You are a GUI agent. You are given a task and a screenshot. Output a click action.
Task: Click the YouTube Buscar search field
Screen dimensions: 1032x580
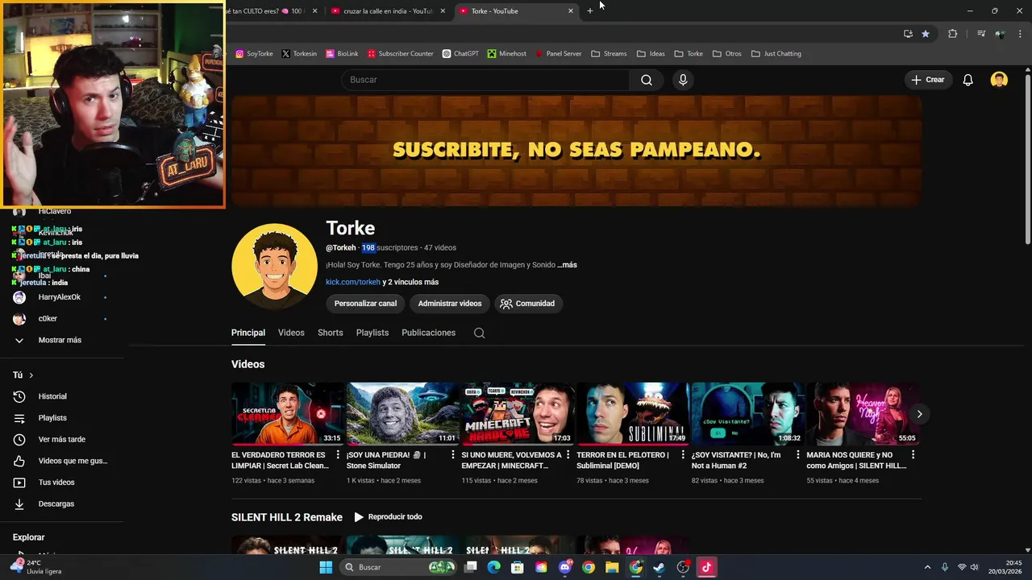486,80
